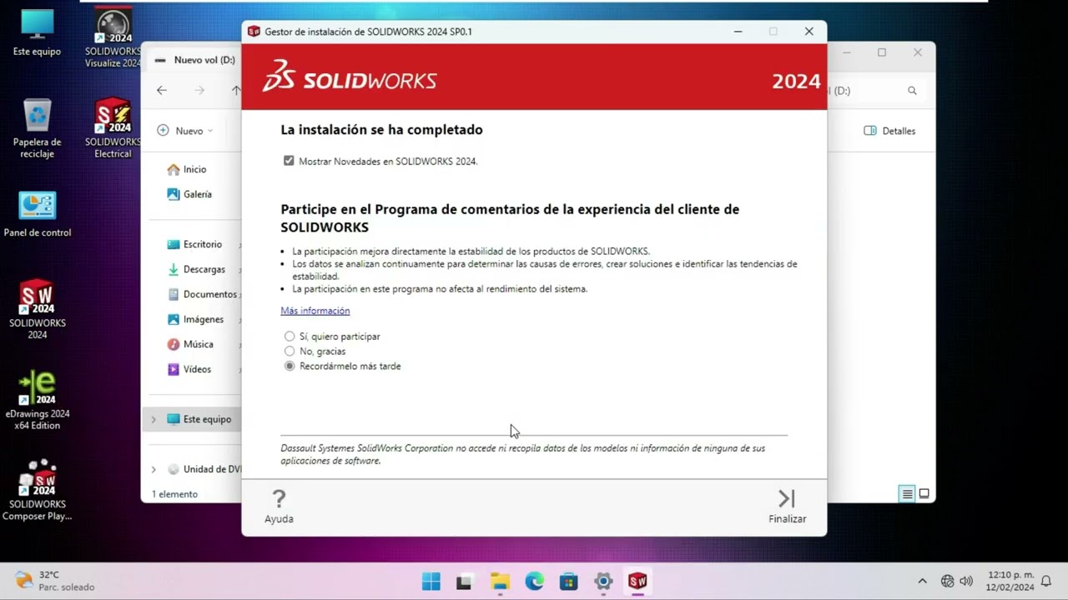Launch SOLIDWORKS 2024 desktop shortcut
The width and height of the screenshot is (1068, 600).
tap(37, 310)
